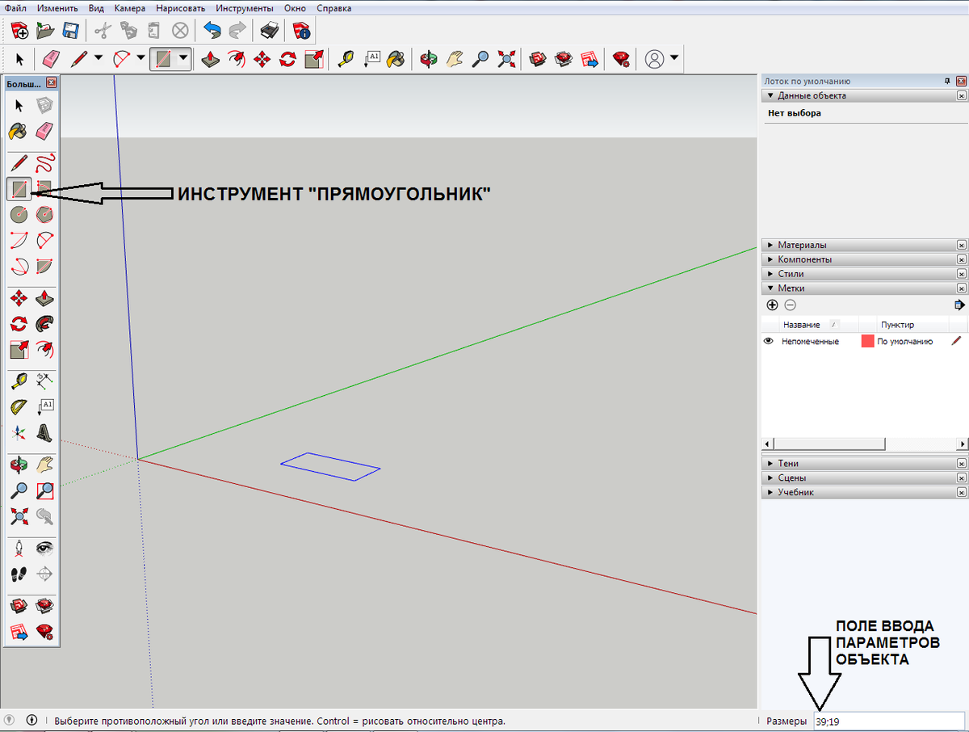Open the Изменить menu

pos(57,8)
